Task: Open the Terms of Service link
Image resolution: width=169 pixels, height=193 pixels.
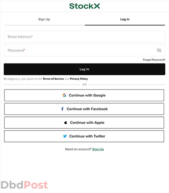Action: coord(53,79)
